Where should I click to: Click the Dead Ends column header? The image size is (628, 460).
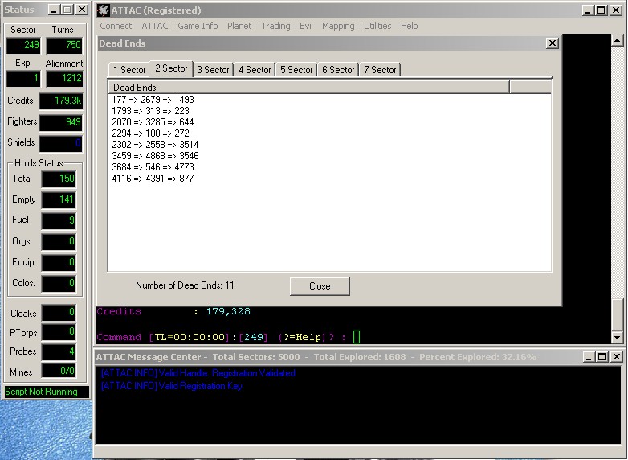(x=308, y=87)
